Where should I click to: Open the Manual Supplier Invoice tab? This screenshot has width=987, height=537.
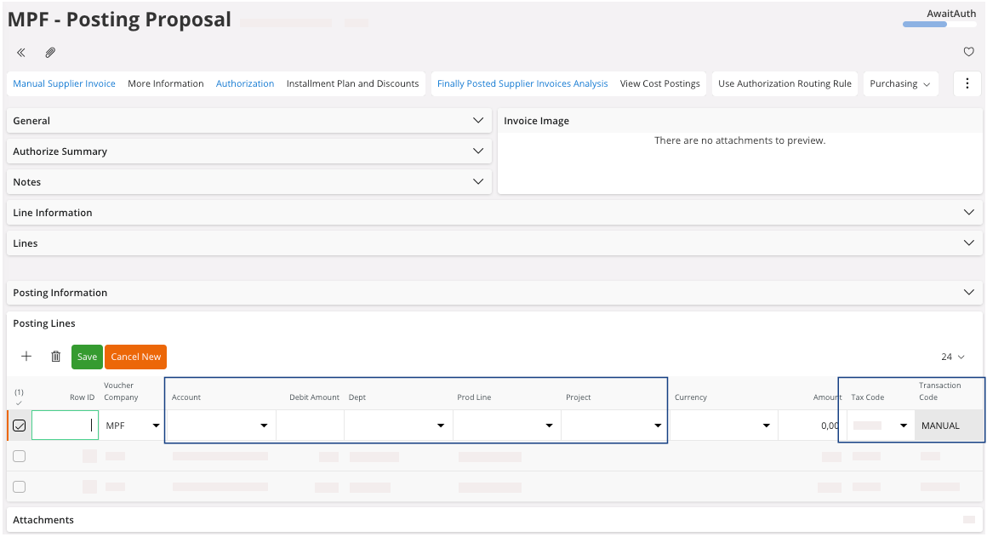tap(64, 83)
